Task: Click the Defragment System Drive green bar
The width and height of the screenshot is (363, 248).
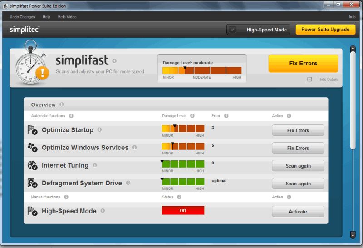Action: coord(183,182)
